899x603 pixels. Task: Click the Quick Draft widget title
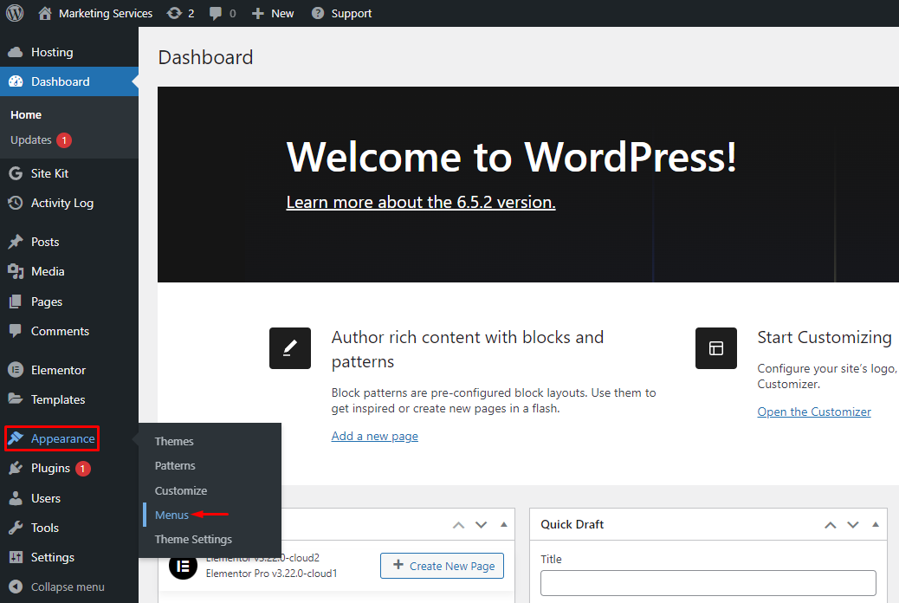point(572,524)
